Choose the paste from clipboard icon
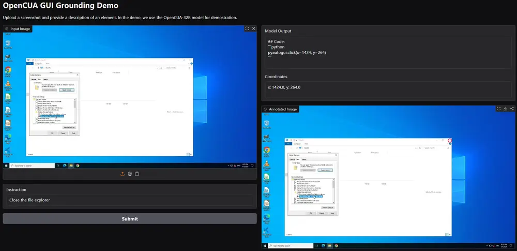The image size is (517, 251). (x=137, y=174)
